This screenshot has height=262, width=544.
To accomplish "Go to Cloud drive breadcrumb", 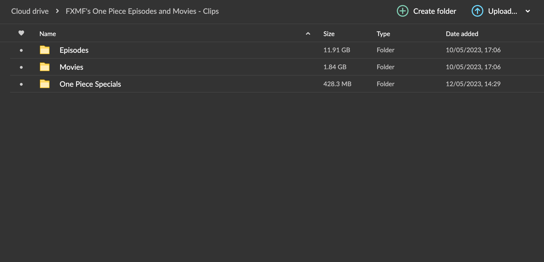I will coord(30,11).
